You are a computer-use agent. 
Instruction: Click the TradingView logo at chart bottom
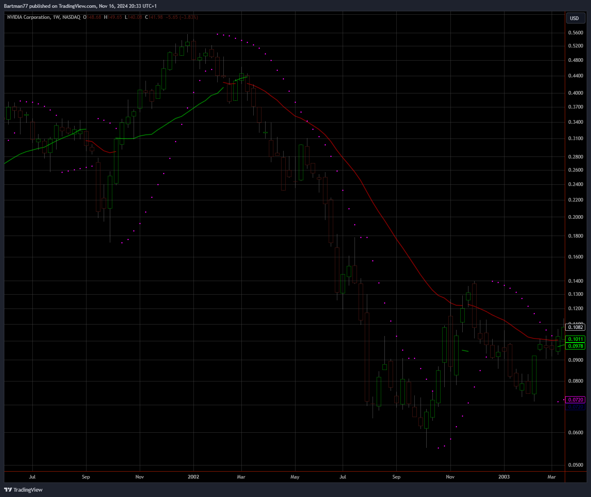click(23, 490)
